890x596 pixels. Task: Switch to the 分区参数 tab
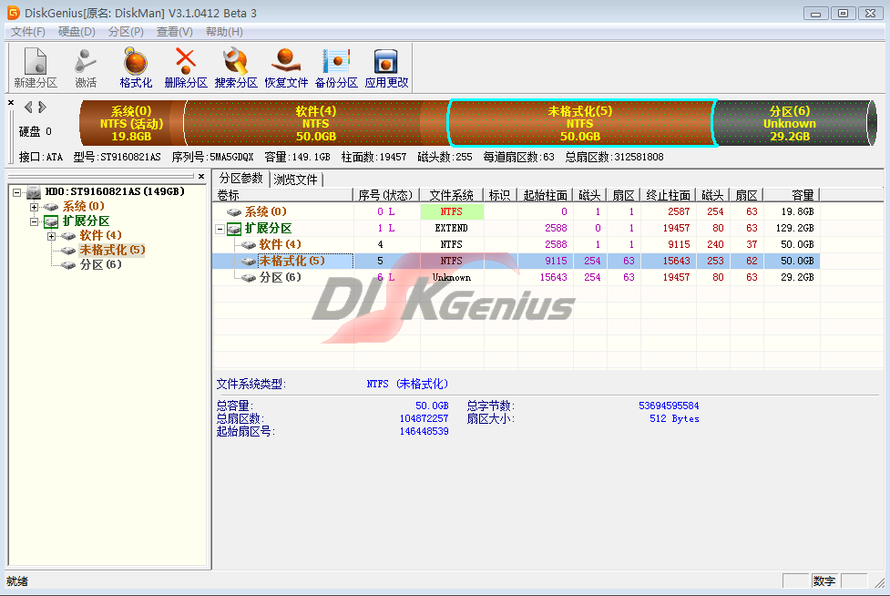[x=240, y=179]
